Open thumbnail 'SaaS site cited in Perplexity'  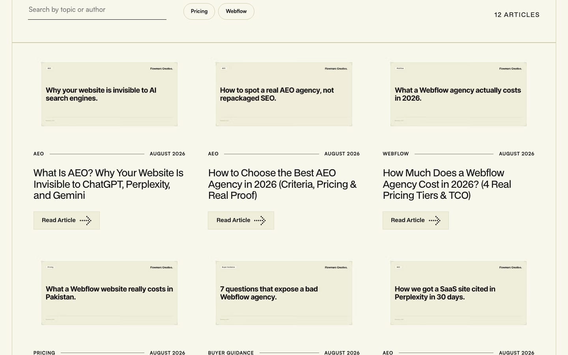click(x=458, y=293)
